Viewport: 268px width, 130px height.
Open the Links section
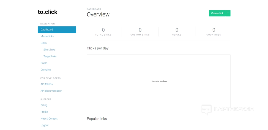point(43,43)
